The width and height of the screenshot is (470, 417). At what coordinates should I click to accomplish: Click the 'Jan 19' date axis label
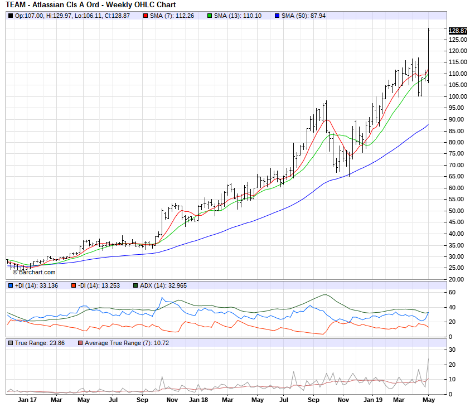click(x=373, y=400)
